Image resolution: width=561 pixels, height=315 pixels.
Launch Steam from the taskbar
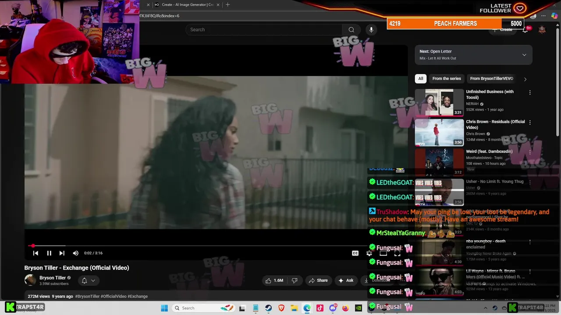(x=268, y=308)
